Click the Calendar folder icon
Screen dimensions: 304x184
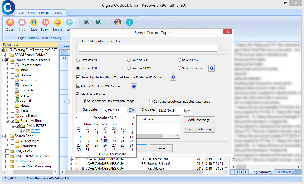(x=17, y=85)
